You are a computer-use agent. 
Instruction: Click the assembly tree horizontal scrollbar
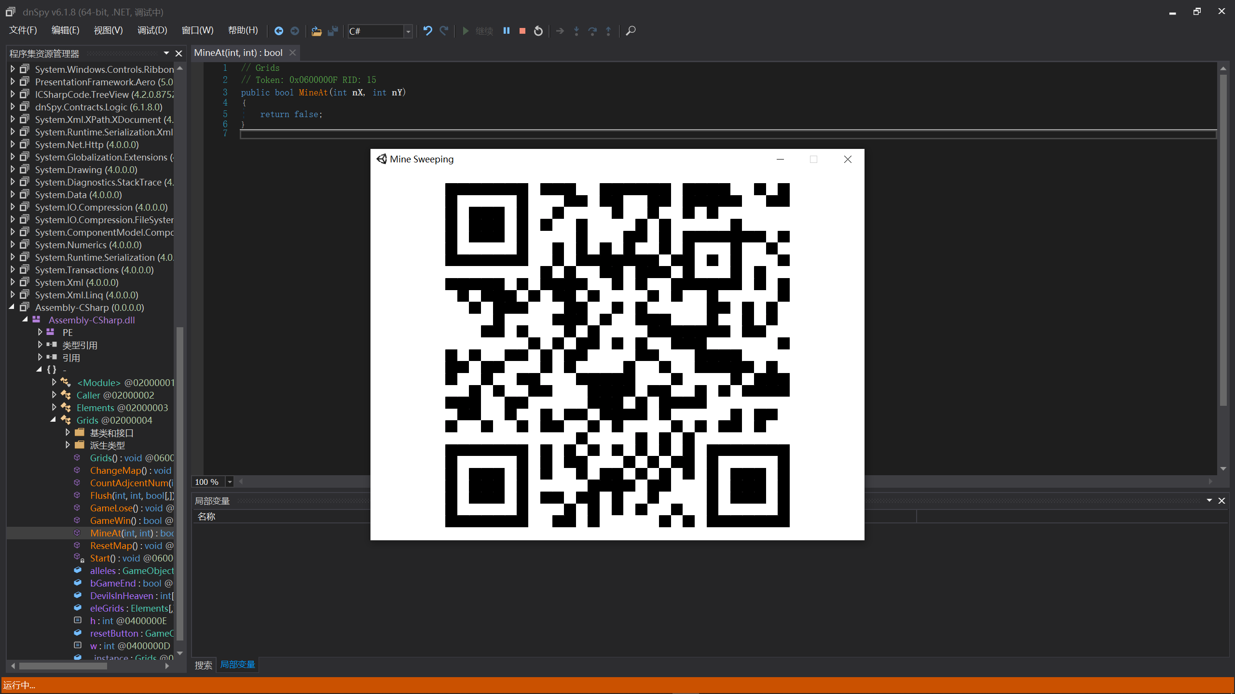(x=63, y=666)
